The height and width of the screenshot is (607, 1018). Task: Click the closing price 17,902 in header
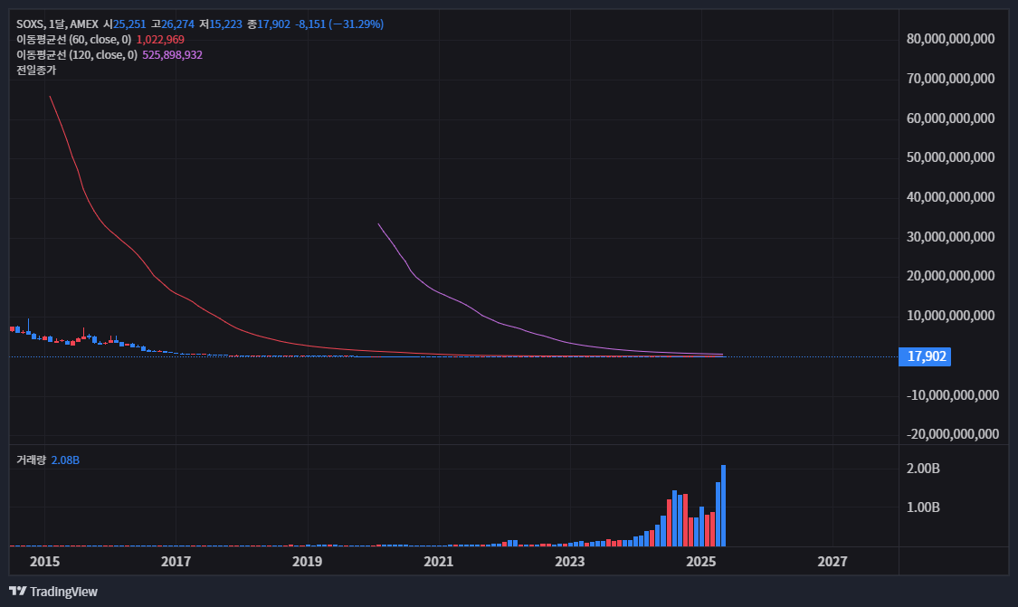pyautogui.click(x=274, y=24)
